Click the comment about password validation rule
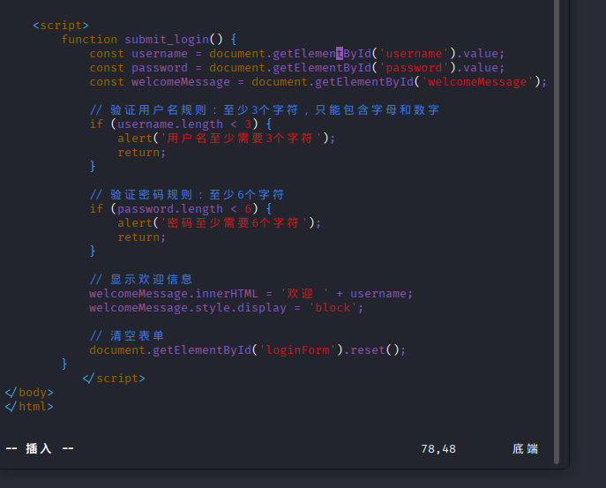Image resolution: width=606 pixels, height=488 pixels. (x=187, y=195)
